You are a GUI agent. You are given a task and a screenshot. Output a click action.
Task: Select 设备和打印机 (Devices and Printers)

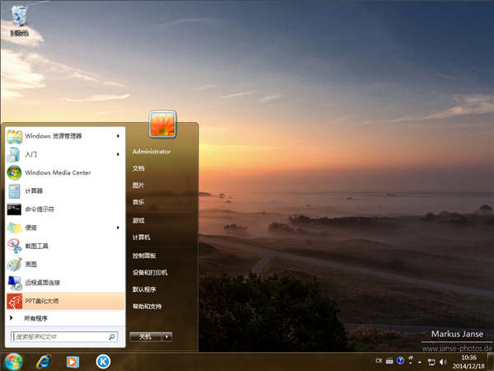(150, 272)
